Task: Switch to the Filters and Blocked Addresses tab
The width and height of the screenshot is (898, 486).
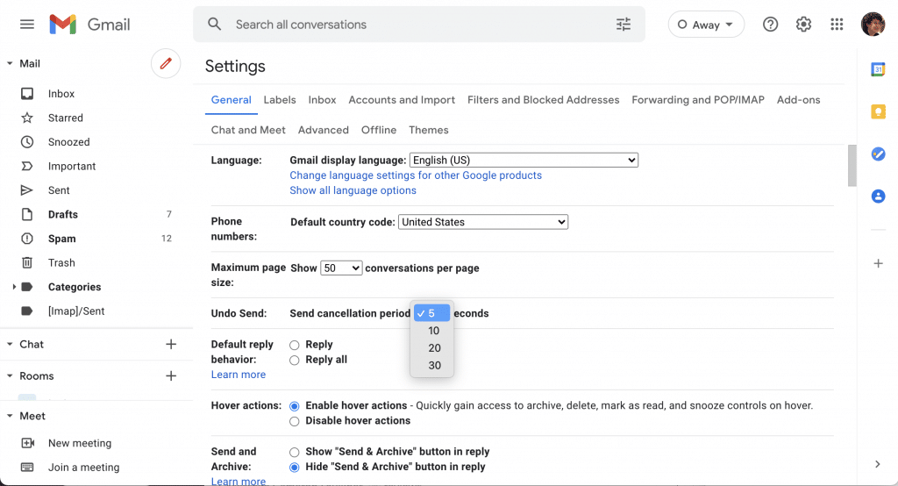Action: point(543,100)
